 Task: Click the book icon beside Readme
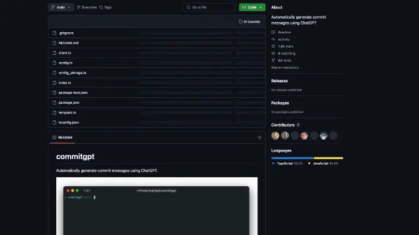(x=273, y=32)
